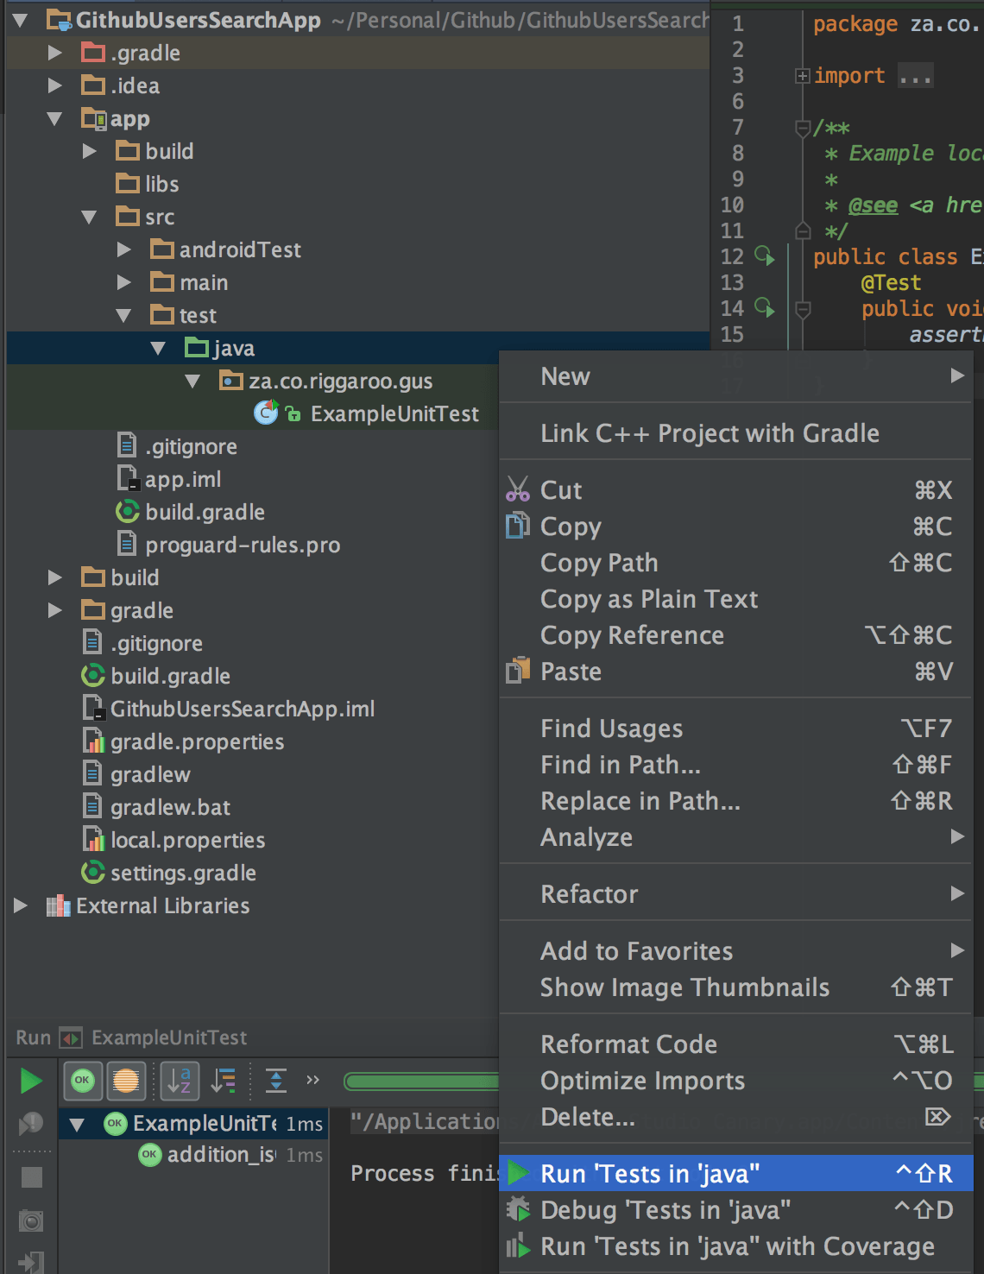984x1274 pixels.
Task: Choose Optimize Imports from context menu
Action: pyautogui.click(x=642, y=1080)
